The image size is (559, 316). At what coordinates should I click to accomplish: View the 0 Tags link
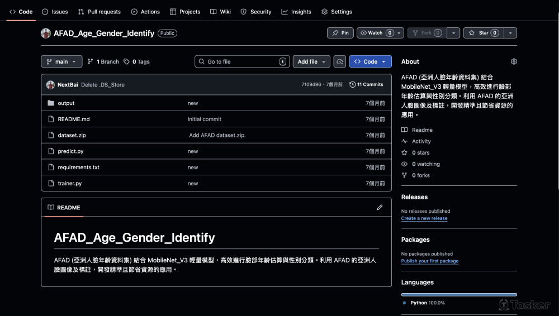click(x=136, y=61)
